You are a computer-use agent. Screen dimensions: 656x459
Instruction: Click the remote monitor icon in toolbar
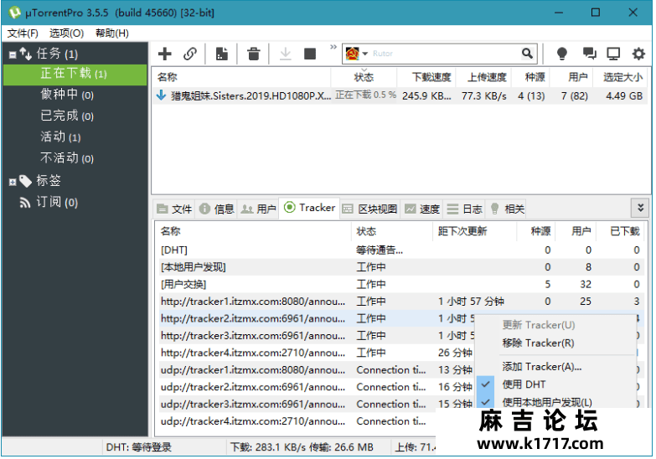[613, 54]
